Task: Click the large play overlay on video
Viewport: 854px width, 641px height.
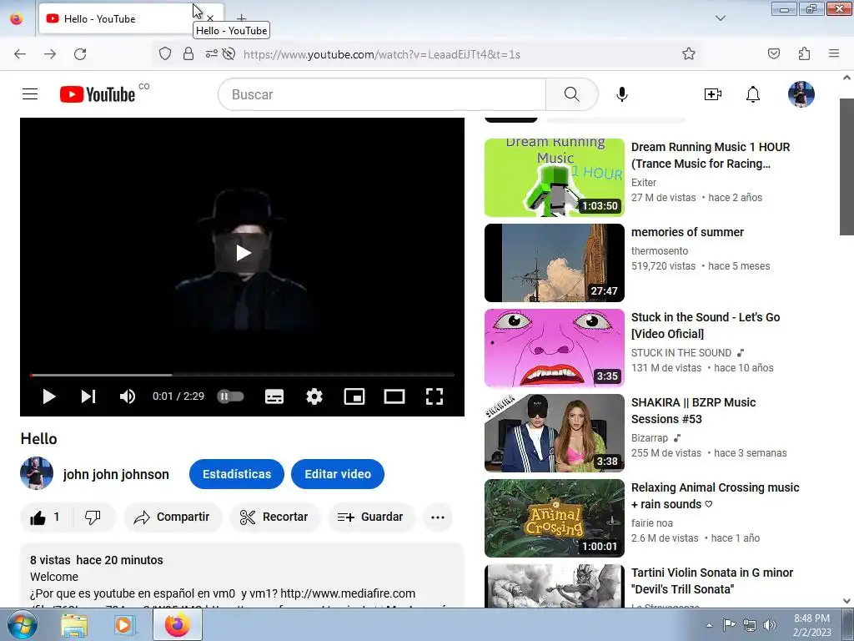Action: [x=243, y=252]
